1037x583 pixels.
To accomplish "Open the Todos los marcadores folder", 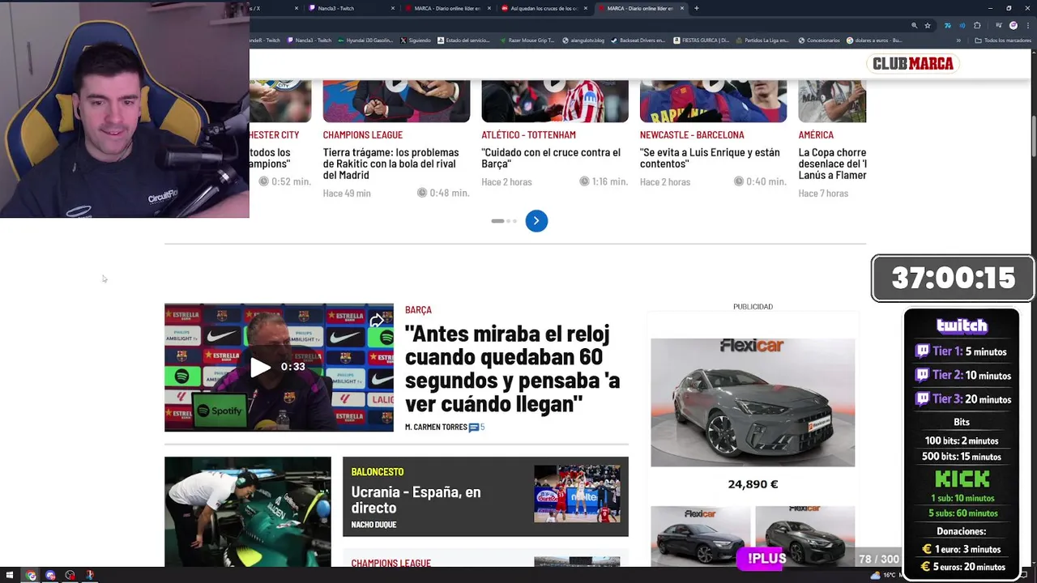I will click(1003, 40).
